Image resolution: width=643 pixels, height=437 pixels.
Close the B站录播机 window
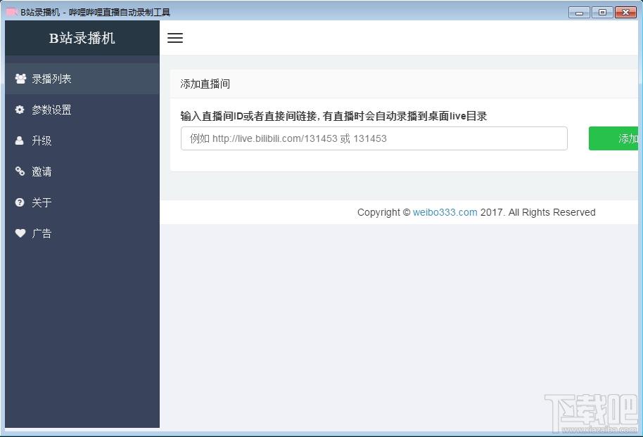click(625, 12)
